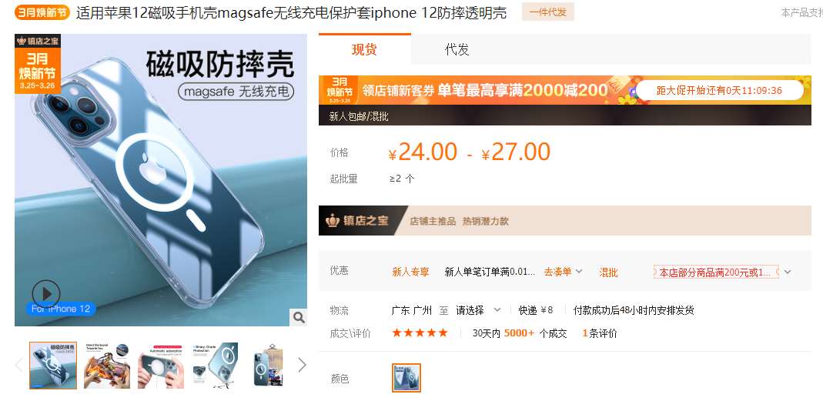This screenshot has width=823, height=401.
Task: Select the blue case color swatch
Action: (x=406, y=378)
